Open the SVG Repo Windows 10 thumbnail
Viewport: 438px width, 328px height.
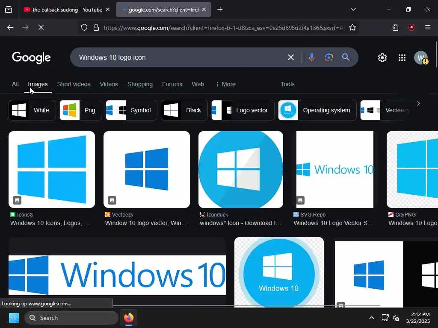(x=334, y=169)
